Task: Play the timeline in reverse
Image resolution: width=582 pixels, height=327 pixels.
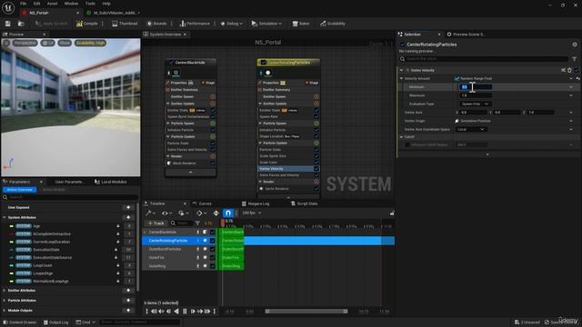Action: click(x=176, y=311)
